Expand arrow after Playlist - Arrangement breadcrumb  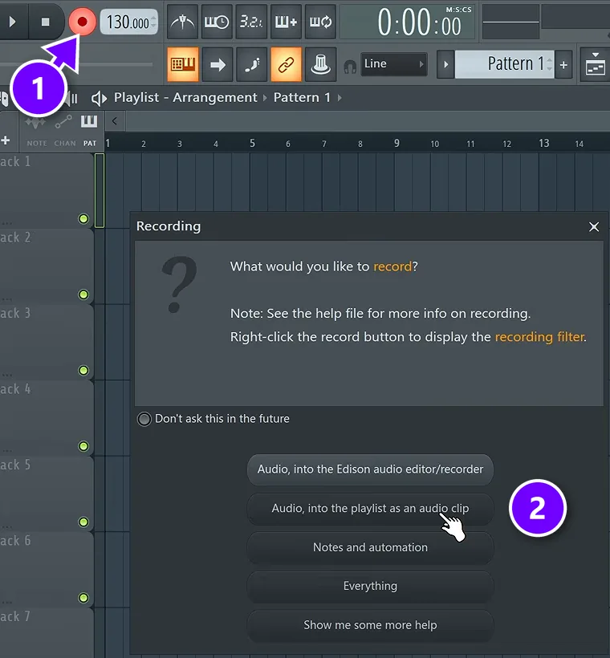pos(265,98)
